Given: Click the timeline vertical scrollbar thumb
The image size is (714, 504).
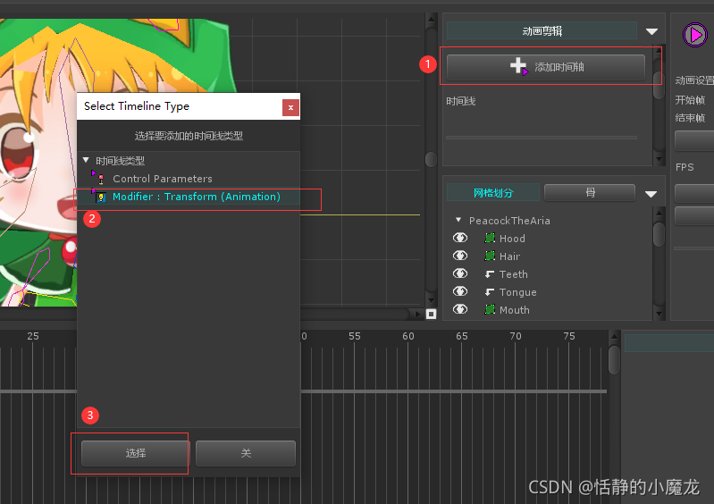Looking at the screenshot, I should coord(614,359).
